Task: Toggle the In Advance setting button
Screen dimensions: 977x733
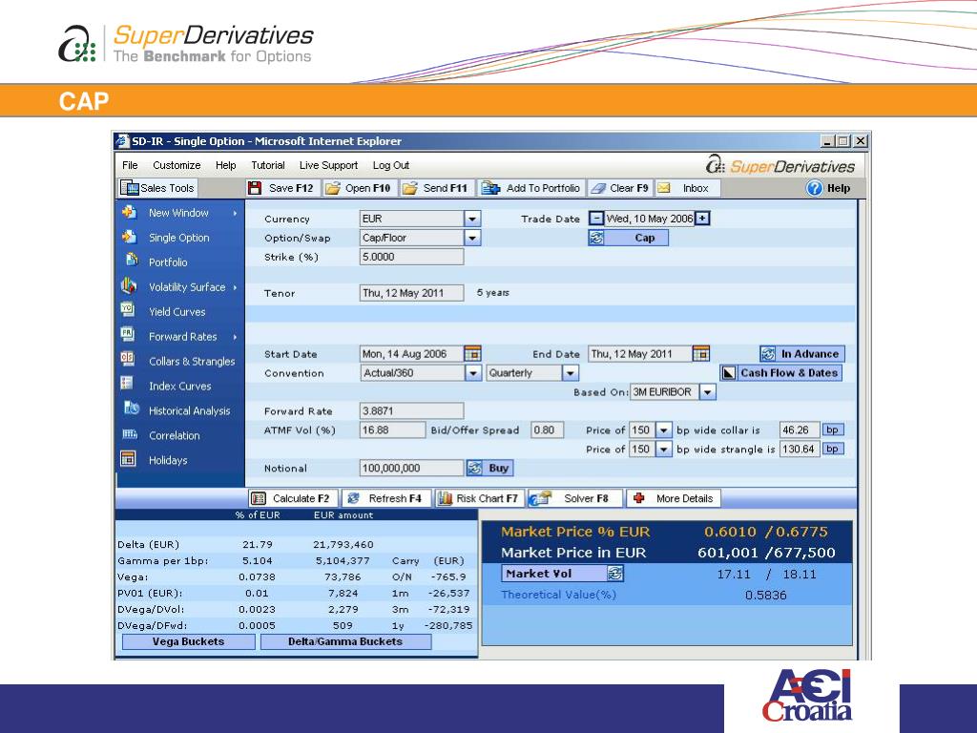Action: click(802, 354)
